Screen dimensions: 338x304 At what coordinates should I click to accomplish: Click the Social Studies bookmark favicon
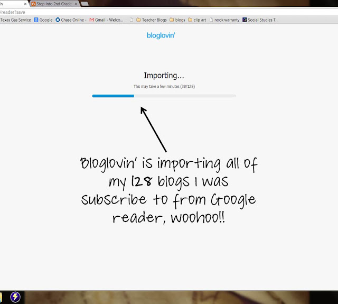(x=245, y=20)
